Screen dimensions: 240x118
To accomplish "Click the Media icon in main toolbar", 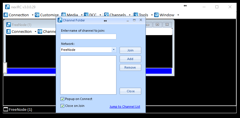I will click(x=64, y=15).
